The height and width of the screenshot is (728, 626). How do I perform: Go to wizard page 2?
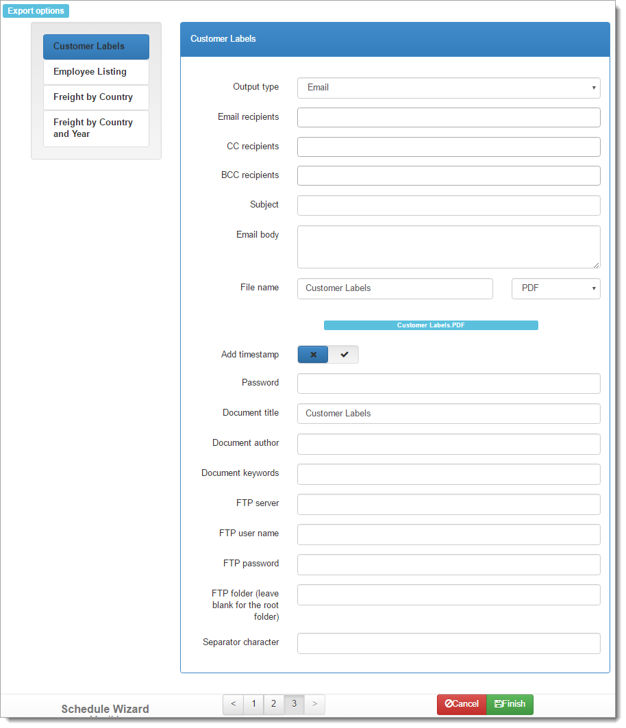(273, 704)
